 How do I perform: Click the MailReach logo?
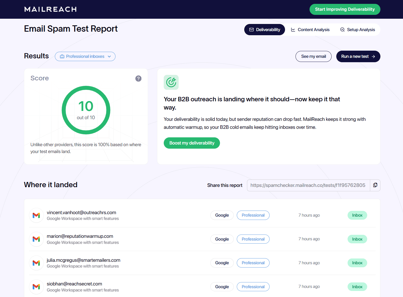pos(50,9)
